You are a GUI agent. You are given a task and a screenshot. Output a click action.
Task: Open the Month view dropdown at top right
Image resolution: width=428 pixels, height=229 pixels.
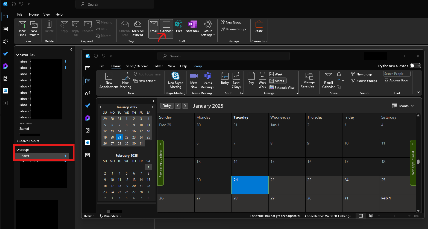point(403,106)
